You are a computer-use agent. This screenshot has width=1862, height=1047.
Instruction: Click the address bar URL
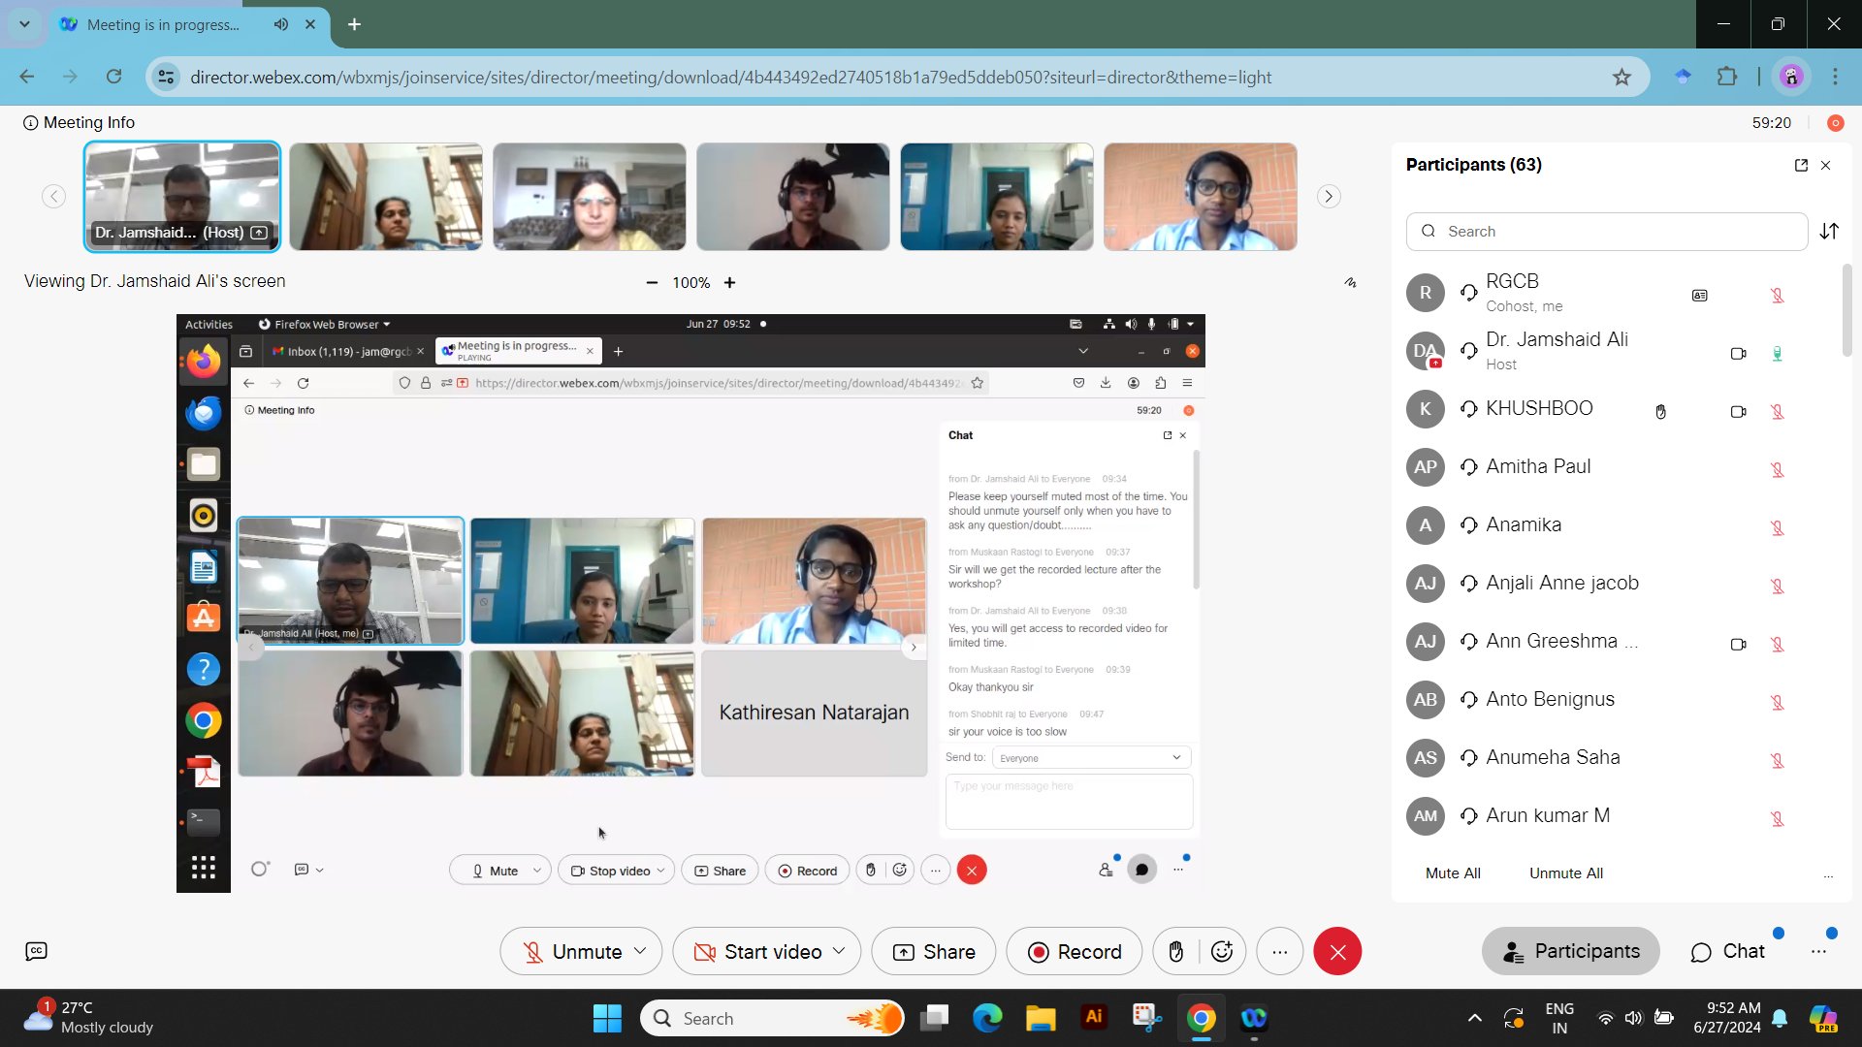click(x=730, y=77)
